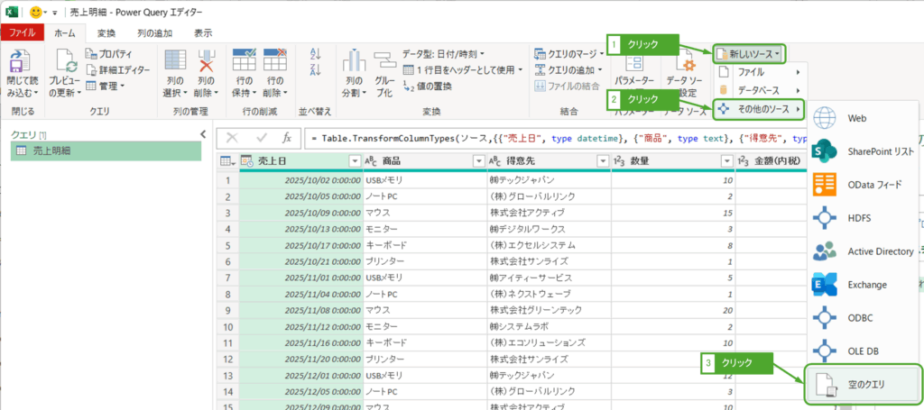
Task: Select the Web data source
Action: (x=855, y=119)
